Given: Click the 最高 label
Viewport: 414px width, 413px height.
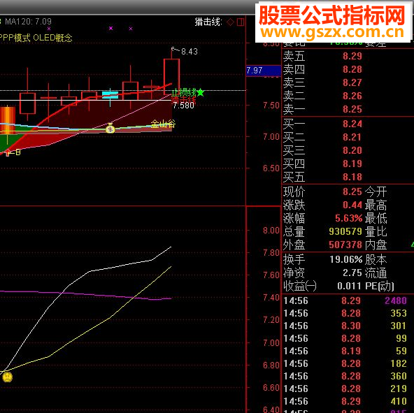Looking at the screenshot, I should (x=376, y=205).
